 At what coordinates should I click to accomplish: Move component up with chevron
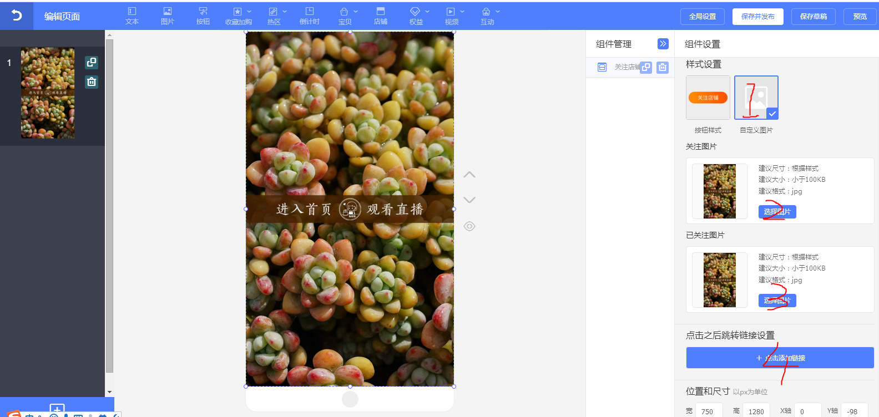pos(469,175)
